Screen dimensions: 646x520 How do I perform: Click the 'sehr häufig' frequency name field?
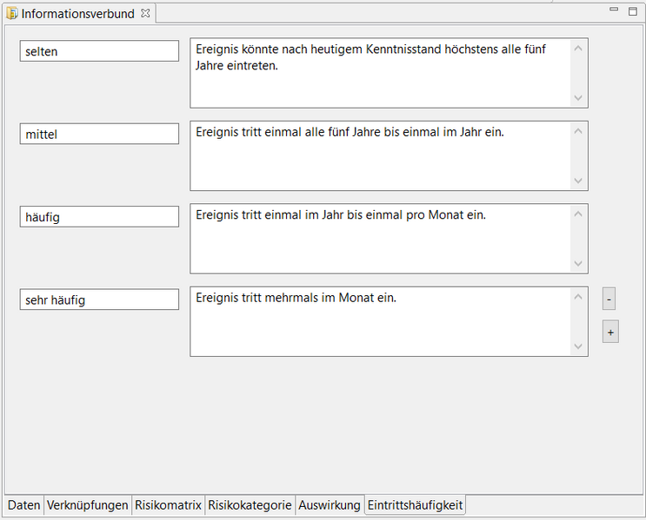99,299
